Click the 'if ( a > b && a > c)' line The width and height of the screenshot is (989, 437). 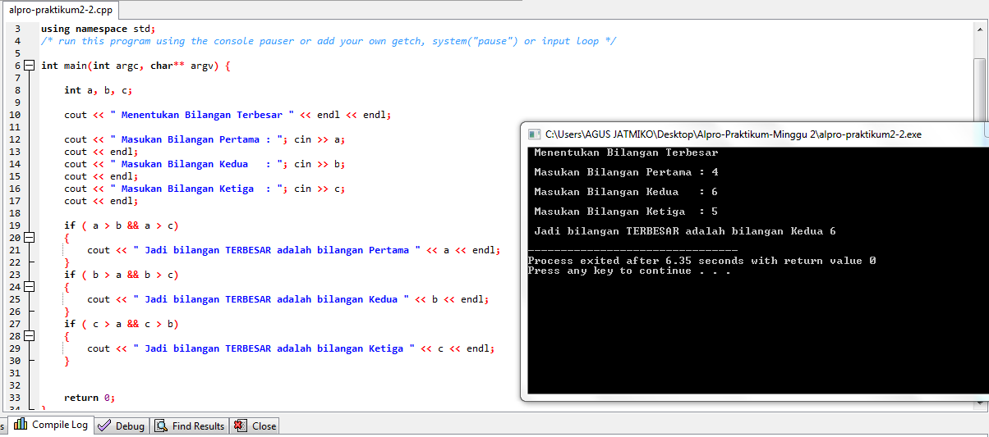pos(122,225)
